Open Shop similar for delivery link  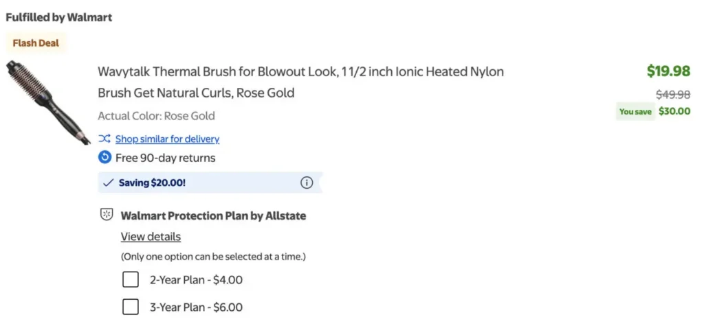pyautogui.click(x=168, y=139)
